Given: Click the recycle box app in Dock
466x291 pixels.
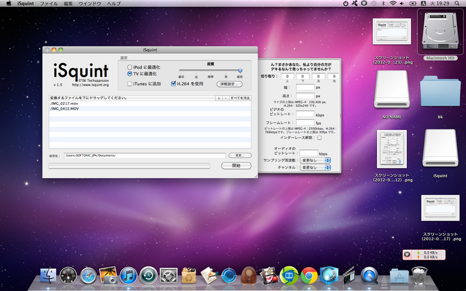Looking at the screenshot, I should pos(188,275).
